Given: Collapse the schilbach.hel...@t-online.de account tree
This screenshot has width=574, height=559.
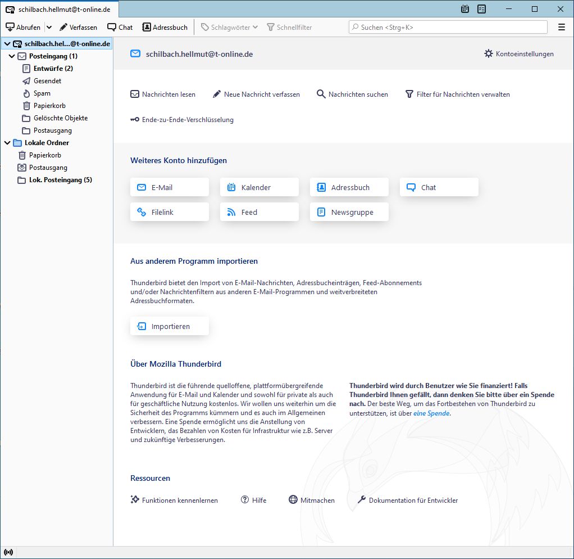Looking at the screenshot, I should point(7,44).
